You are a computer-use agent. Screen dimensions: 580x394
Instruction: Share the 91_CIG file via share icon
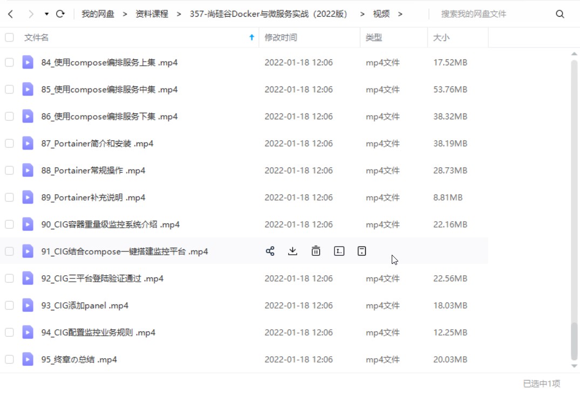coord(270,251)
